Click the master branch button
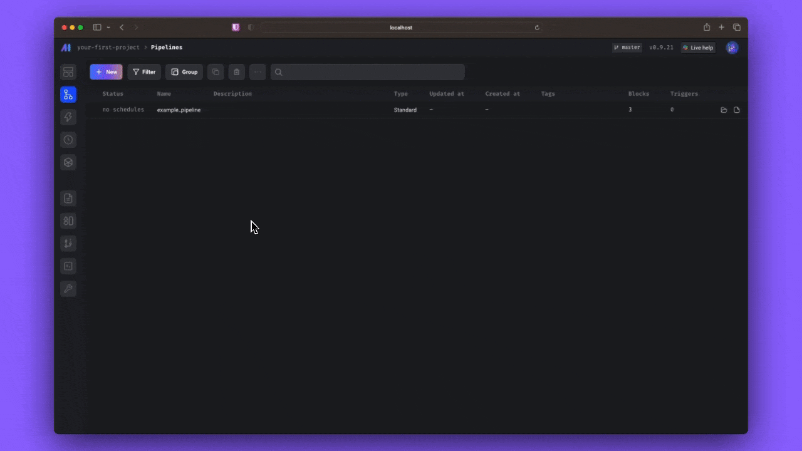The height and width of the screenshot is (451, 802). (627, 48)
